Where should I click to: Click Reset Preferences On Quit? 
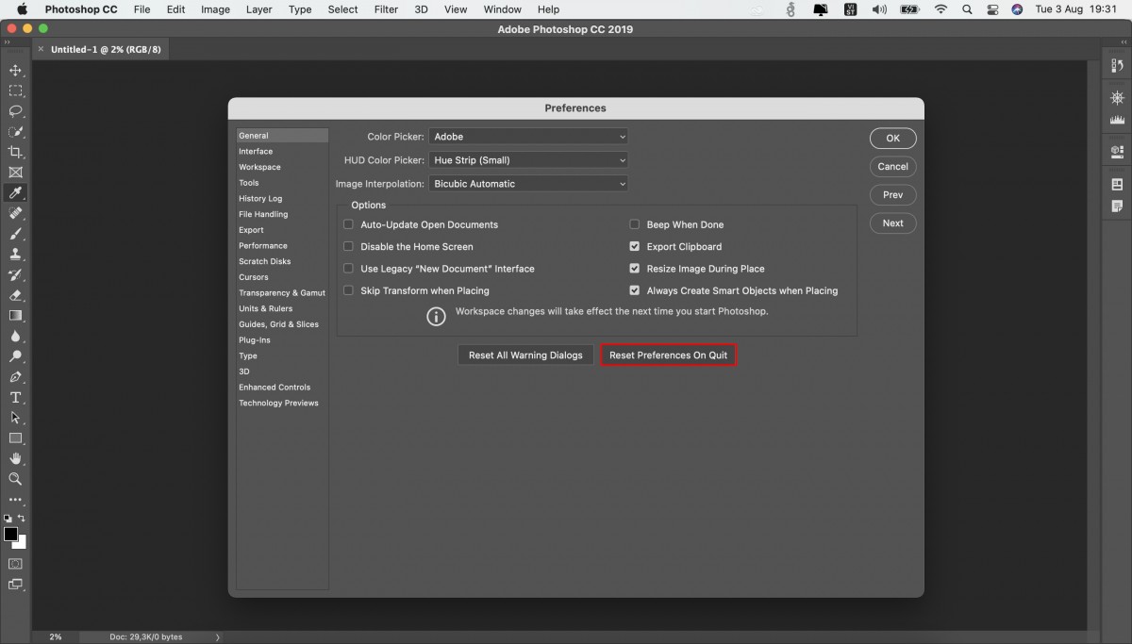tap(668, 355)
